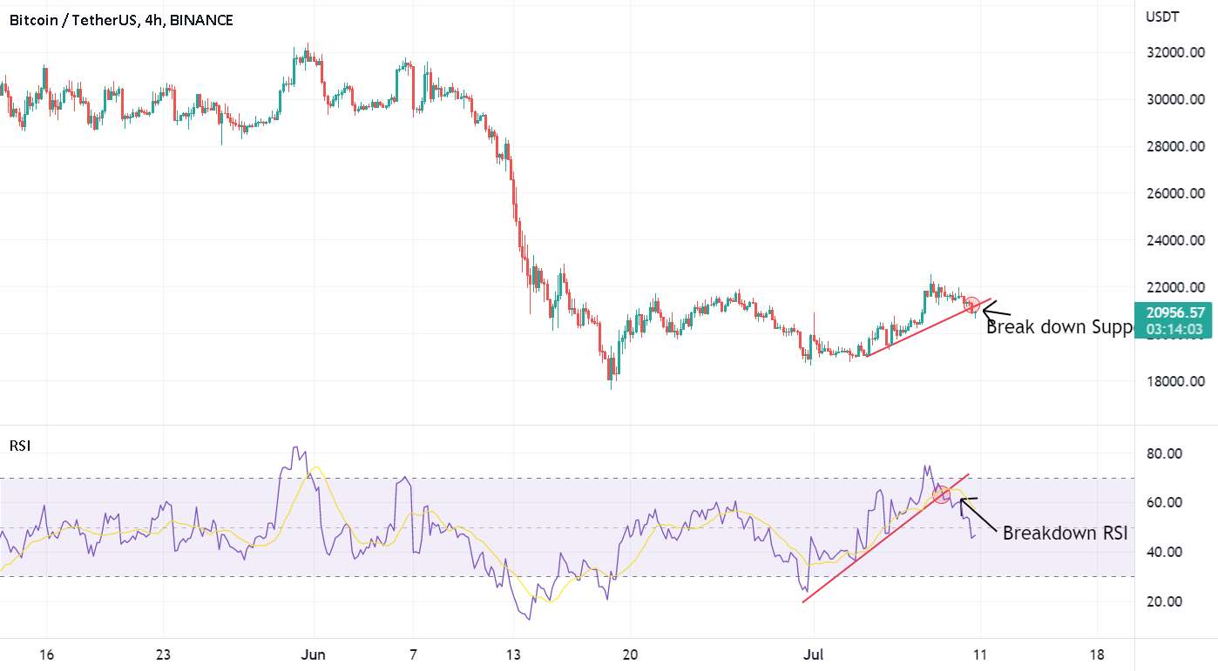1218x671 pixels.
Task: Click the RSI 40.00 scale label
Action: pos(1164,552)
